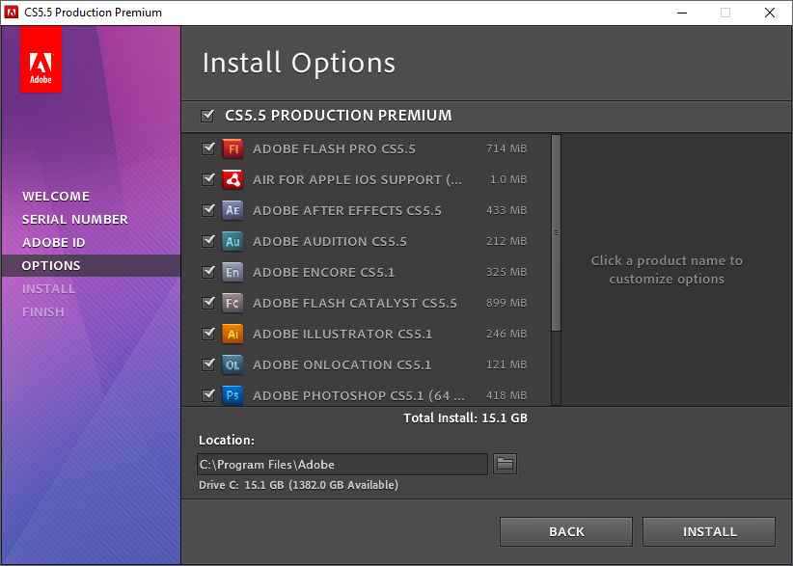The width and height of the screenshot is (793, 566).
Task: Click the Illustrator Ai icon
Action: 232,334
